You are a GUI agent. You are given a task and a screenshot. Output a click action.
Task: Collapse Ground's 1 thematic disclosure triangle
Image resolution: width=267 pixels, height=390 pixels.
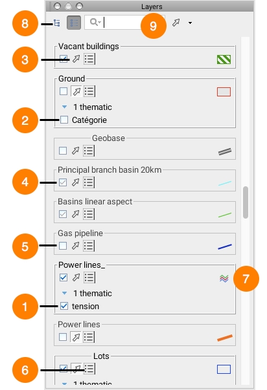click(x=64, y=107)
